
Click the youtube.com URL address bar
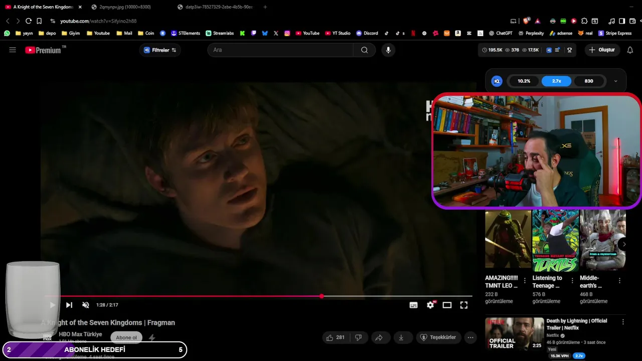pyautogui.click(x=98, y=21)
